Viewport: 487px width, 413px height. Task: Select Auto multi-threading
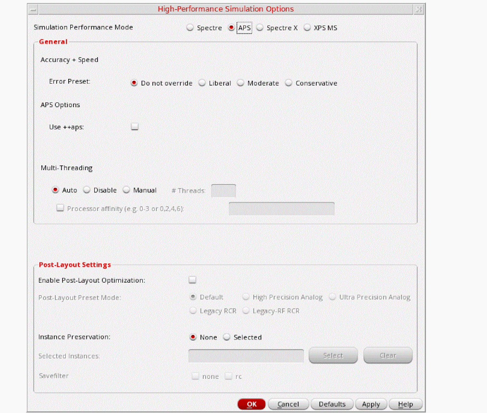click(55, 190)
